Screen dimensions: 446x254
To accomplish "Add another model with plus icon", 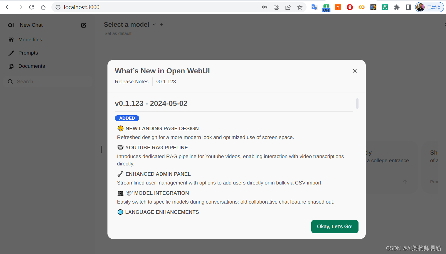I will (161, 25).
